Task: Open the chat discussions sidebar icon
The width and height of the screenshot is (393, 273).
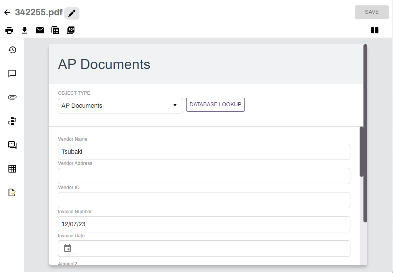Action: pyautogui.click(x=12, y=145)
